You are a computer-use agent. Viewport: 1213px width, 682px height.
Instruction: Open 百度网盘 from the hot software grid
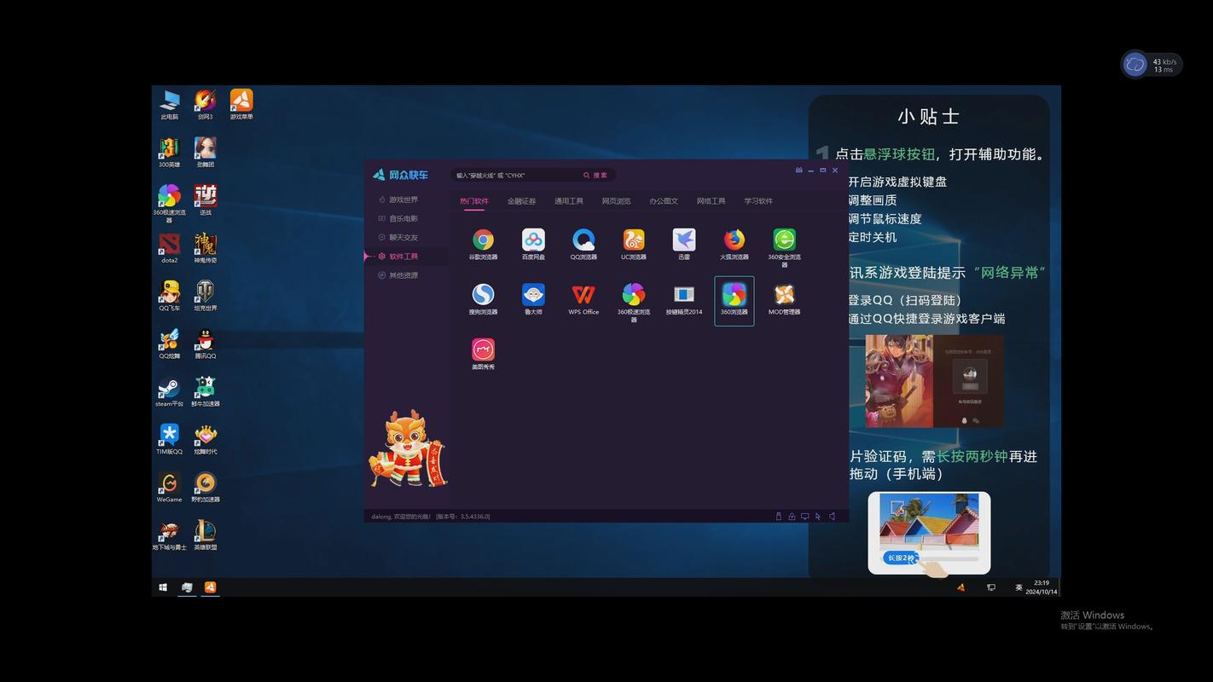pyautogui.click(x=532, y=240)
